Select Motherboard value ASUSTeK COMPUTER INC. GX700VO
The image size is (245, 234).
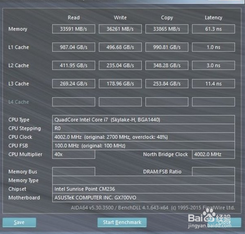point(144,198)
